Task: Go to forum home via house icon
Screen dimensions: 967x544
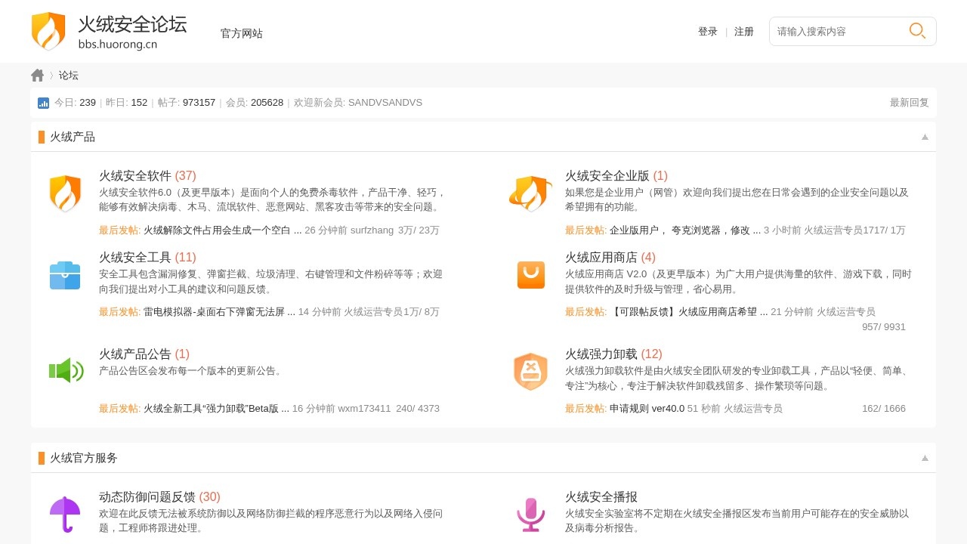Action: [x=38, y=76]
